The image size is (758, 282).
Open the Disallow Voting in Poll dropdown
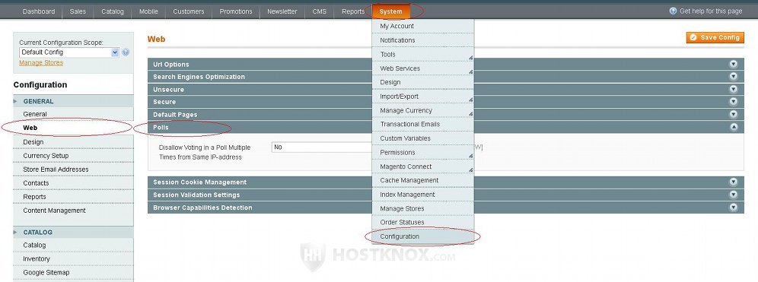[x=322, y=147]
